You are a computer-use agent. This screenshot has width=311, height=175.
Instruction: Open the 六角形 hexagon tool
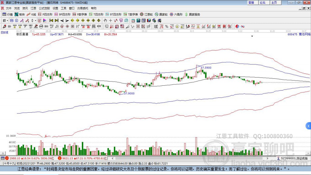[176, 15]
